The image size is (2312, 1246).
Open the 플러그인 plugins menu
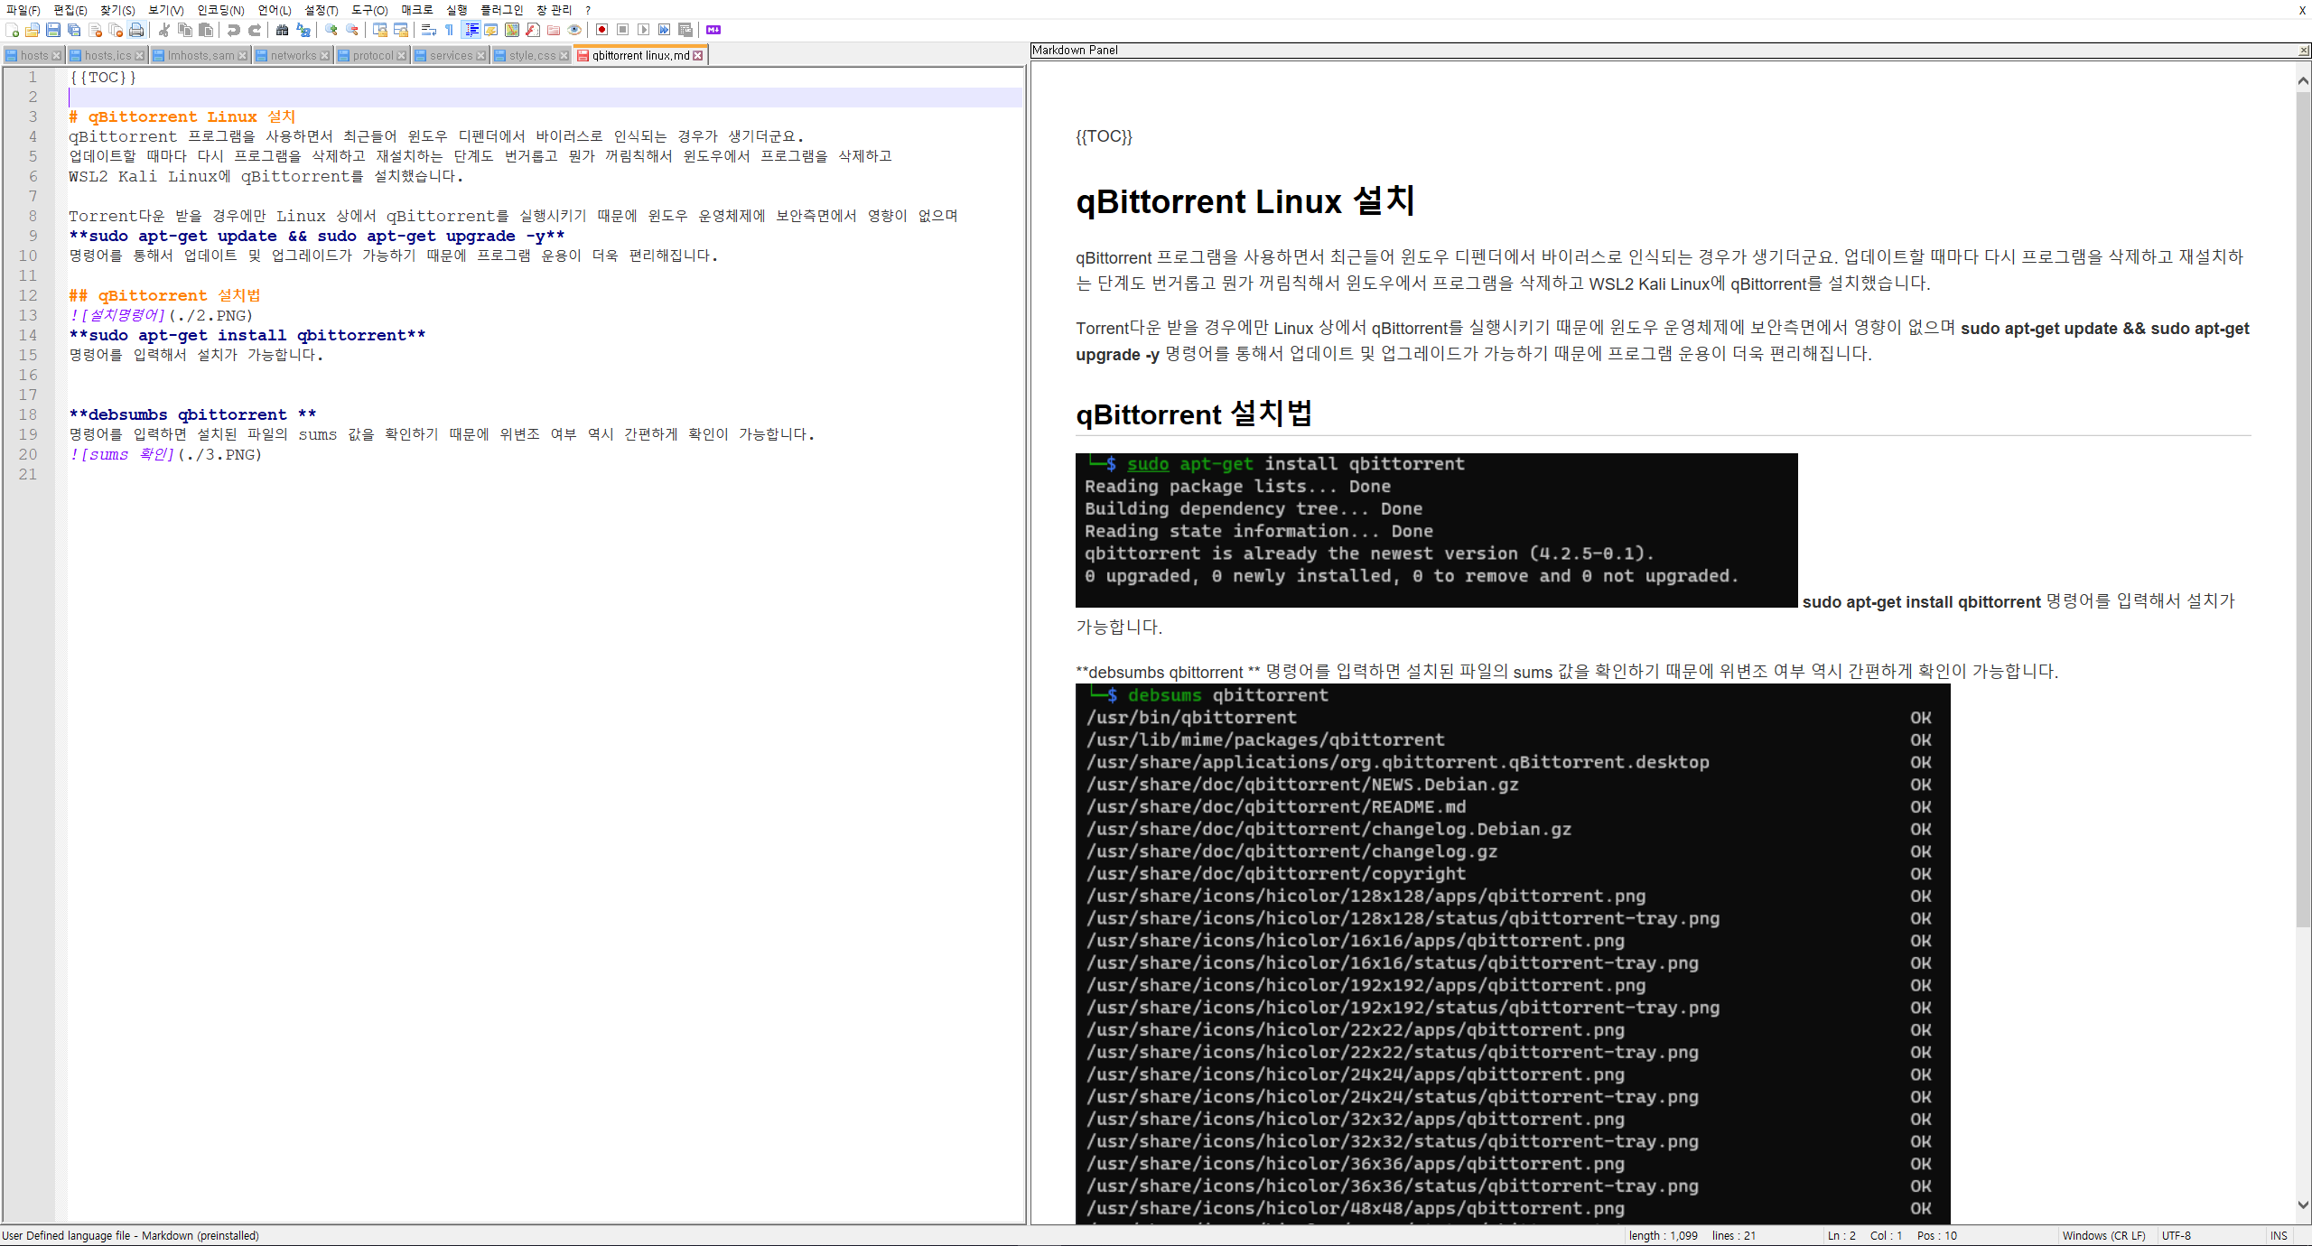coord(501,10)
